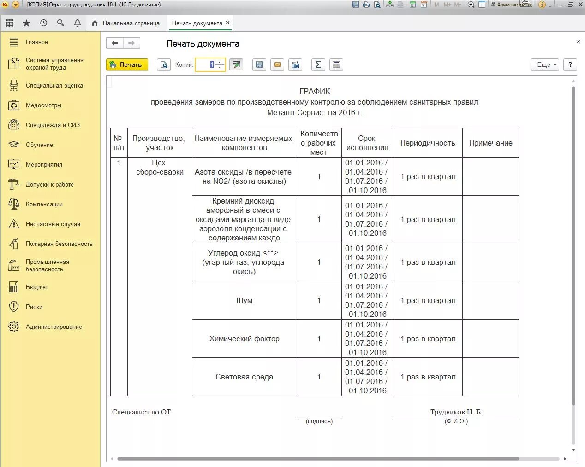Screen dimensions: 585x467
Task: Click the Save to file diskette icon
Action: 259,65
